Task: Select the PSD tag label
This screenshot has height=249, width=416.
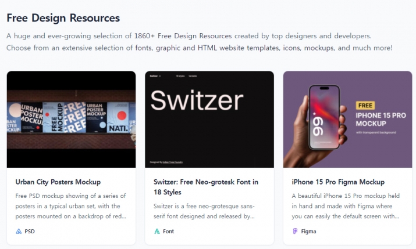Action: tap(30, 231)
